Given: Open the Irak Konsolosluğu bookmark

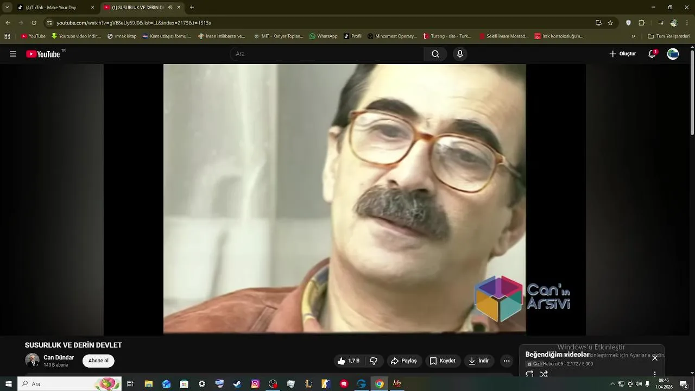Looking at the screenshot, I should 559,36.
